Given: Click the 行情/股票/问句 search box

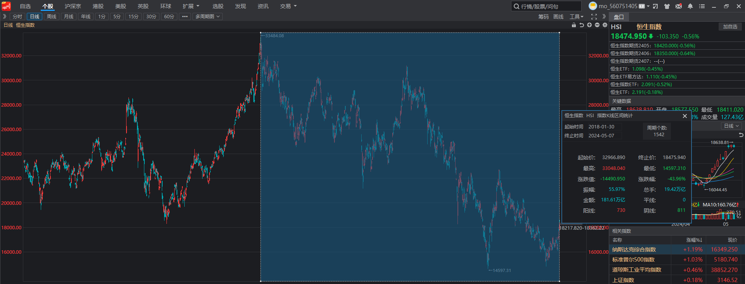Looking at the screenshot, I should coord(547,6).
